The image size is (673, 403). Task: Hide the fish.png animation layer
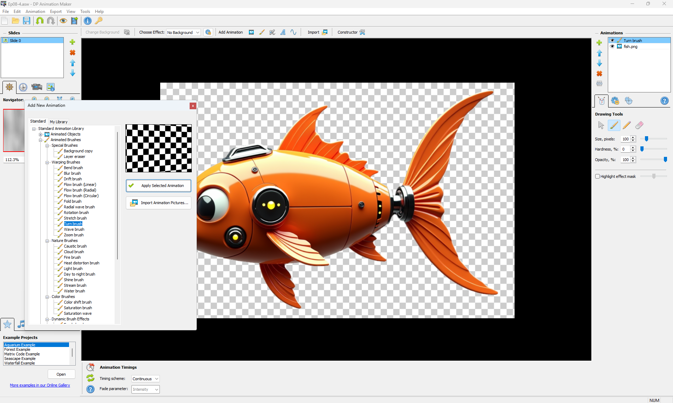612,47
